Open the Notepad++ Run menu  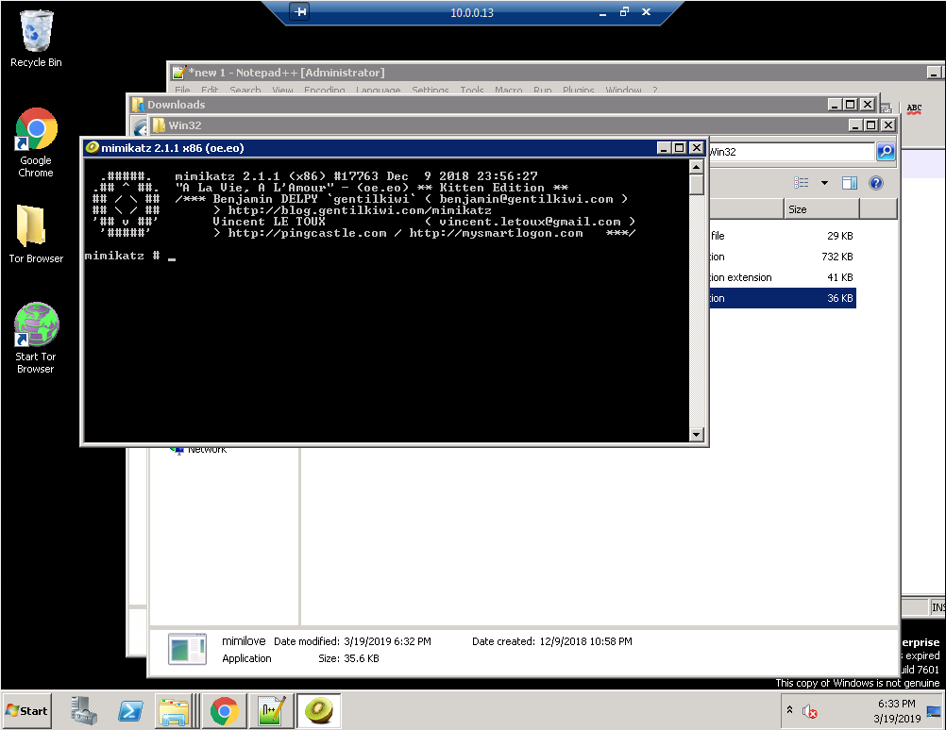pyautogui.click(x=542, y=91)
